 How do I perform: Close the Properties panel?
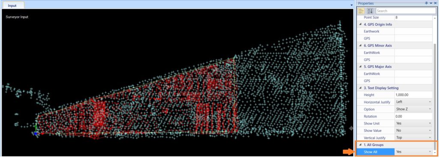435,3
